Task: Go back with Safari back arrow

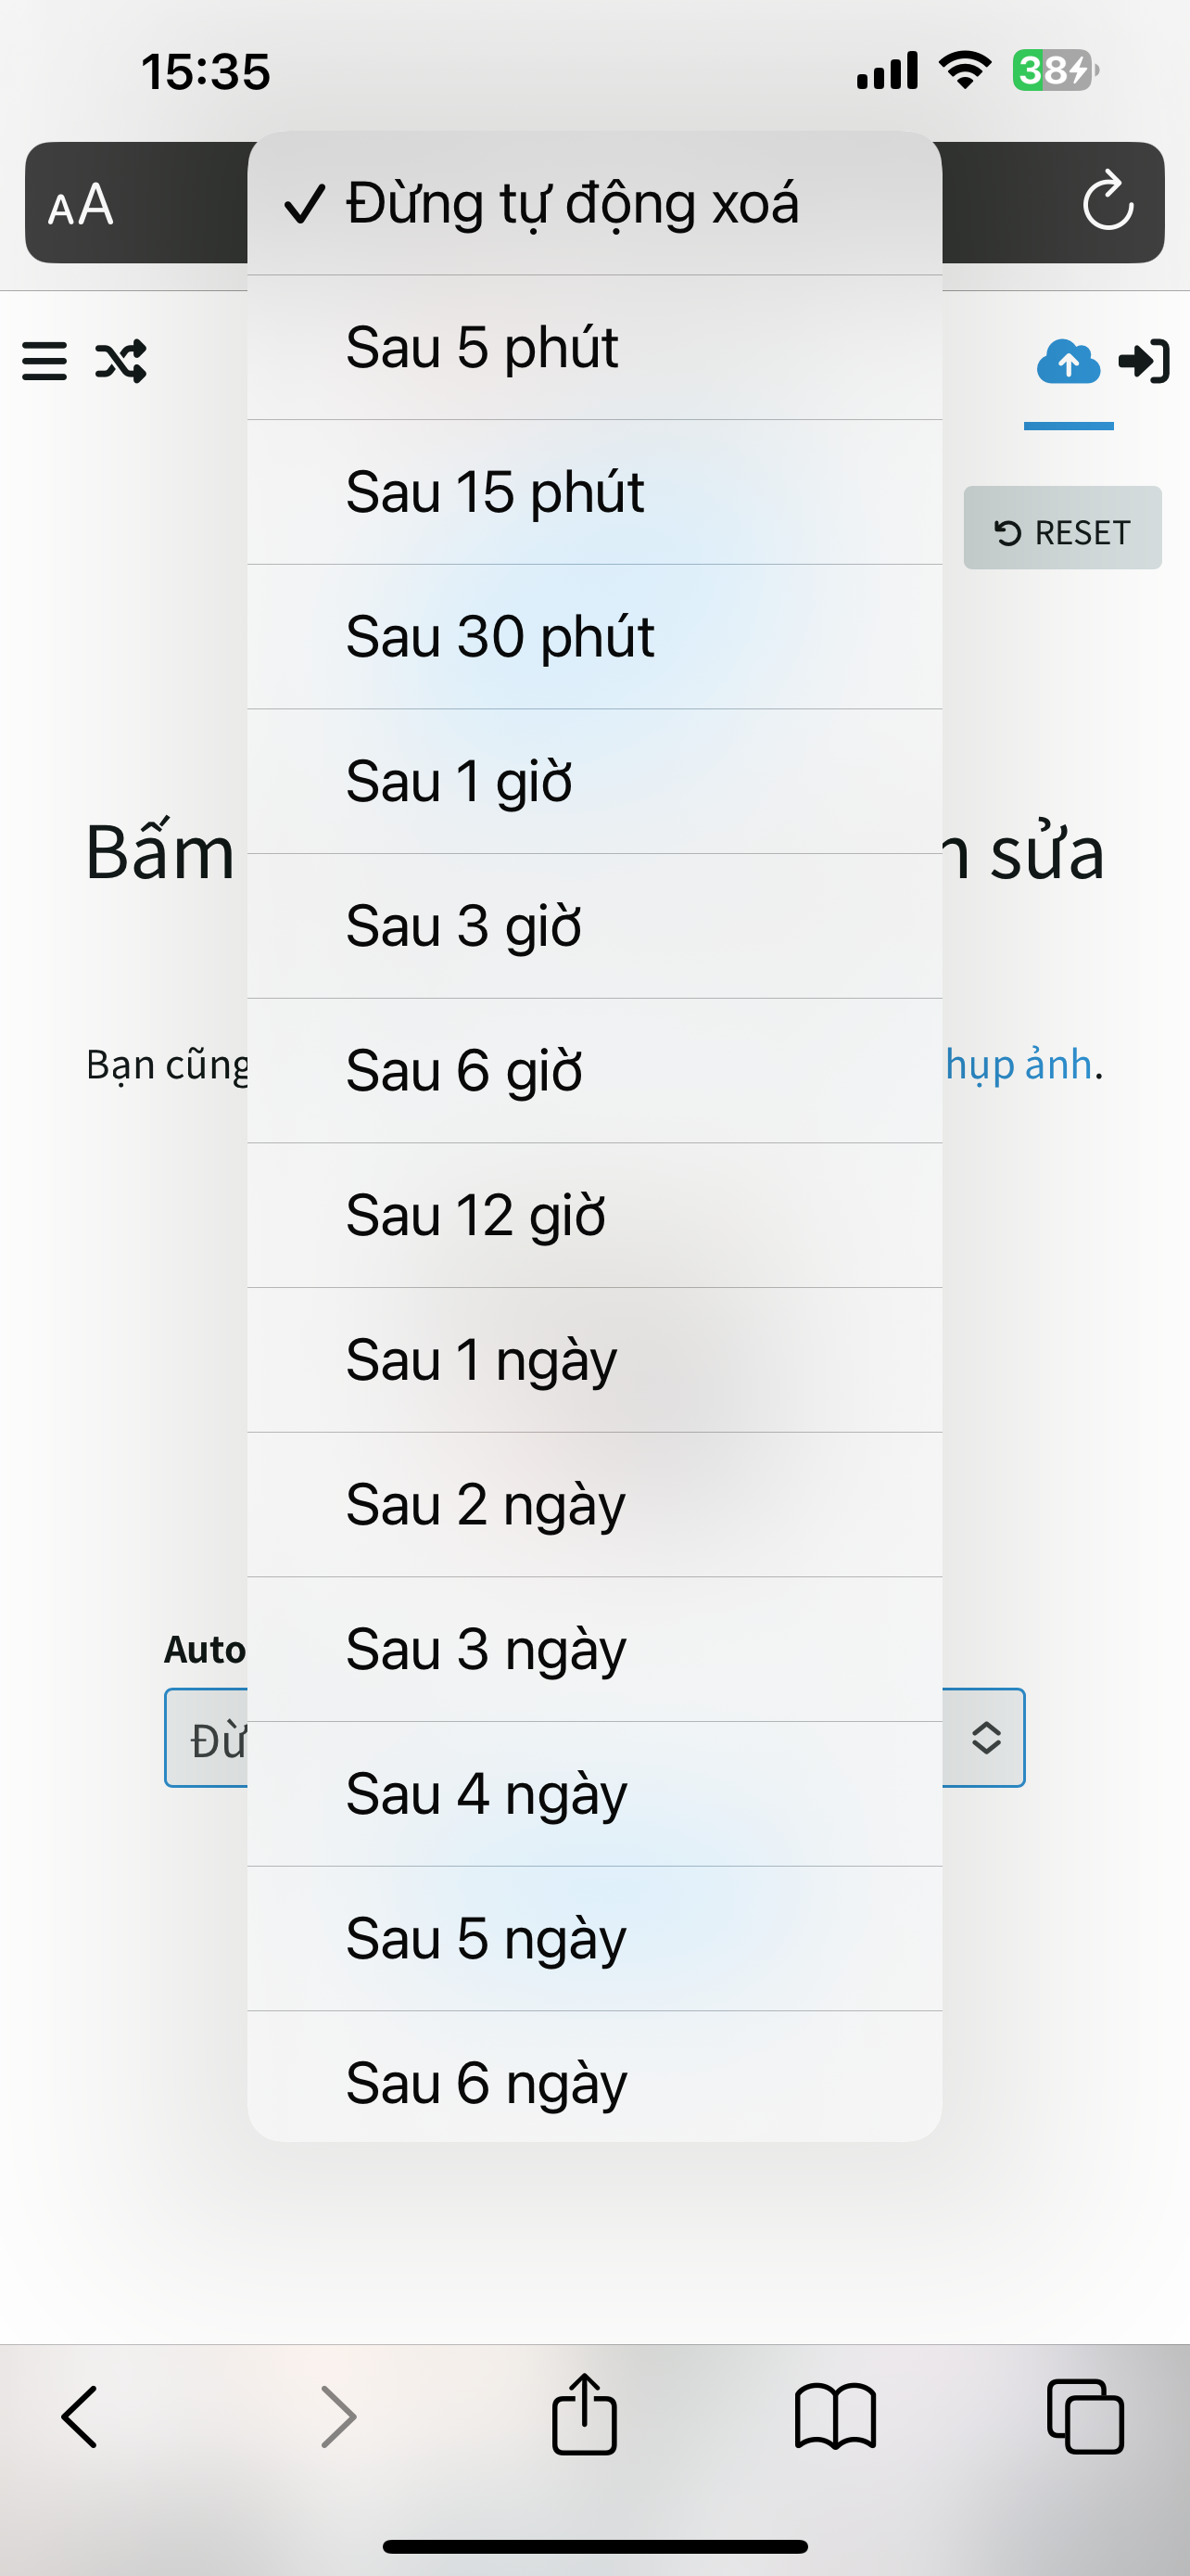Action: 80,2416
